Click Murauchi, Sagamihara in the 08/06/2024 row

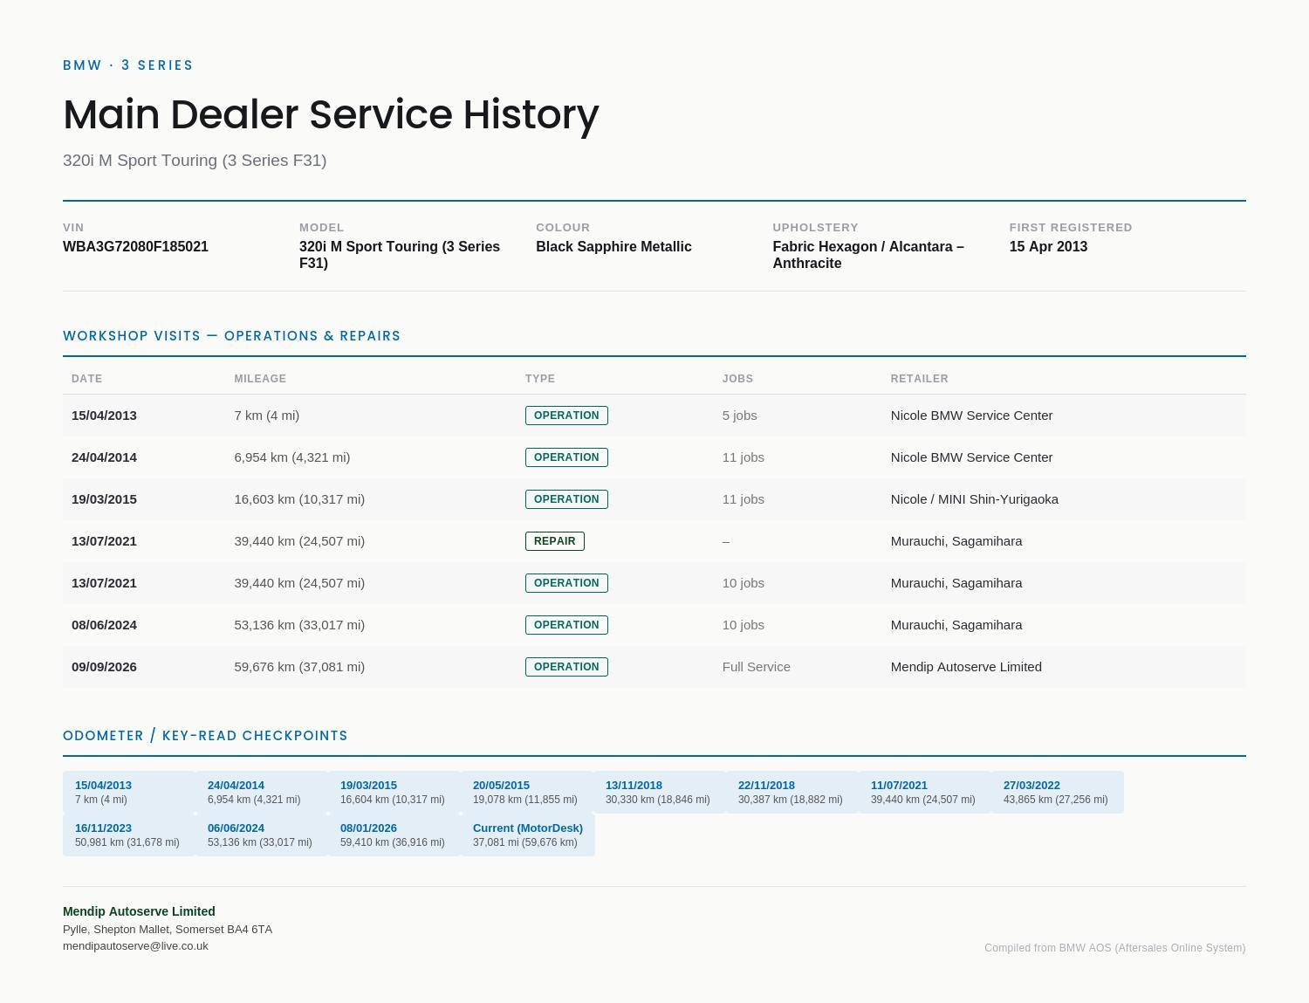956,625
